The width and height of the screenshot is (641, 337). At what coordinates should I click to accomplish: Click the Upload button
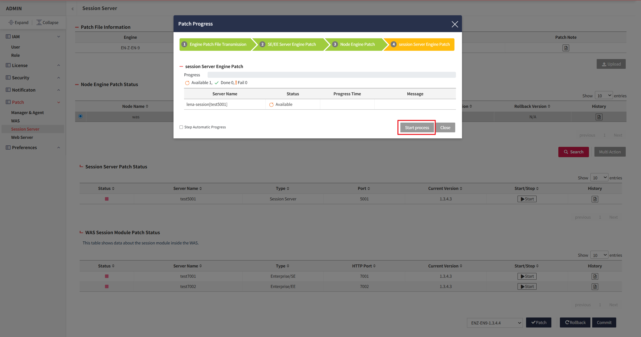click(611, 64)
